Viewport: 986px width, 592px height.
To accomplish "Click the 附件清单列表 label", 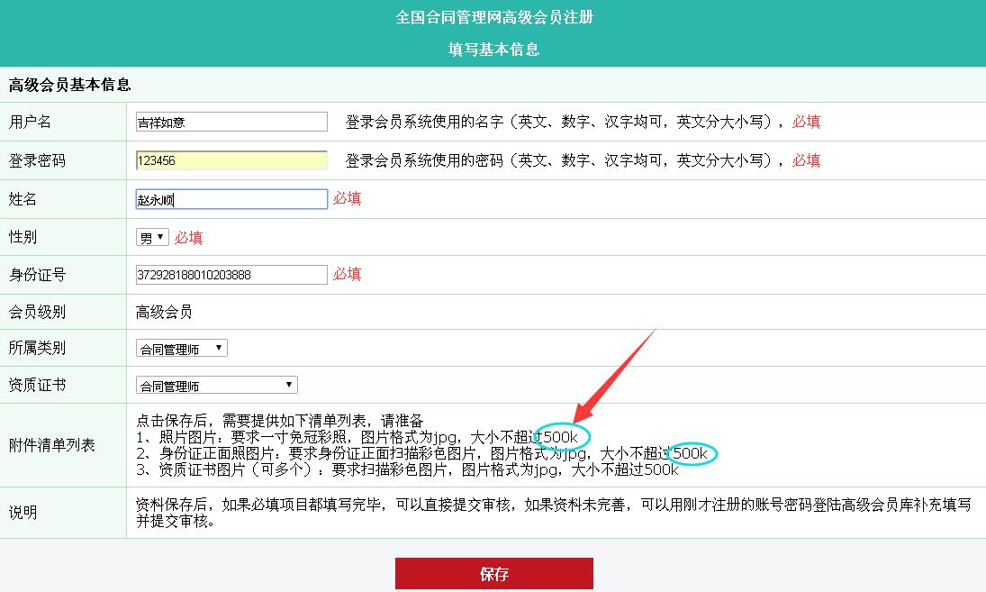I will [x=51, y=445].
